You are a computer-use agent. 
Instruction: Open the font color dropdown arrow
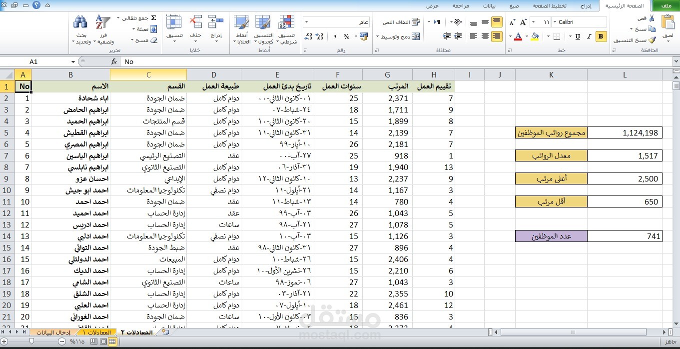coord(511,36)
